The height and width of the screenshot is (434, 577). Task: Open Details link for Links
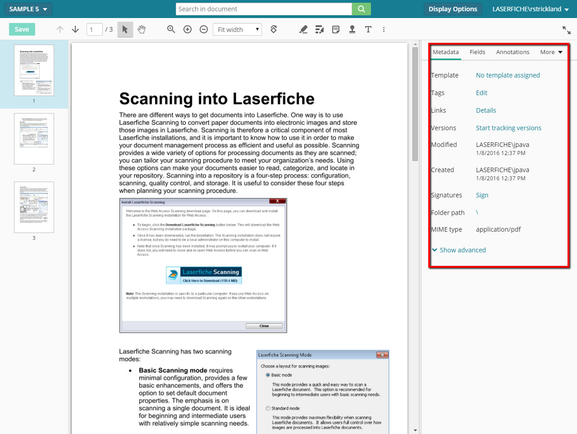coord(486,110)
